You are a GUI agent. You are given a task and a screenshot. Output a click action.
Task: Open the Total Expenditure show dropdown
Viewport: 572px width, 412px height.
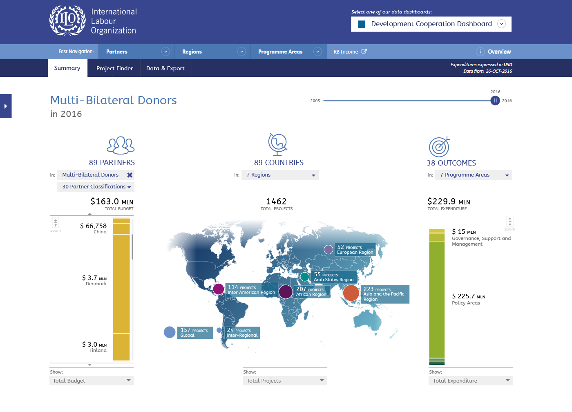coord(471,381)
